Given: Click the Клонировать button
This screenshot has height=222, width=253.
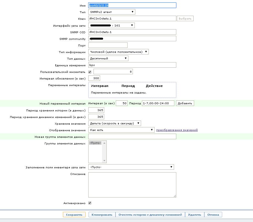Looking at the screenshot, I should [102, 215].
